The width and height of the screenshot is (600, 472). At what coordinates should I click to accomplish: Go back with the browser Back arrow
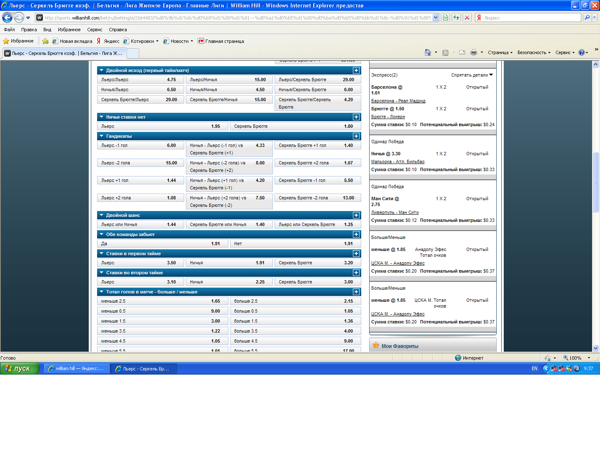[7, 17]
